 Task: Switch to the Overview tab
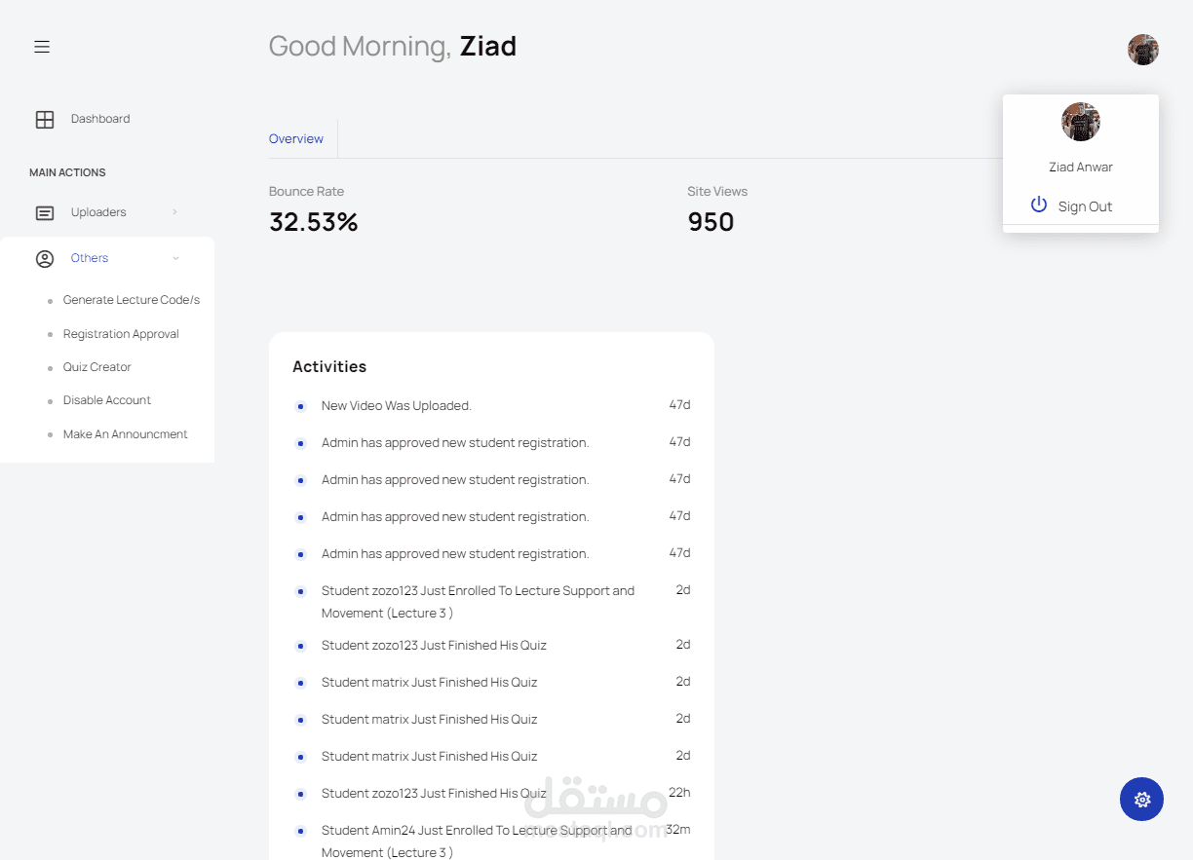(x=296, y=139)
